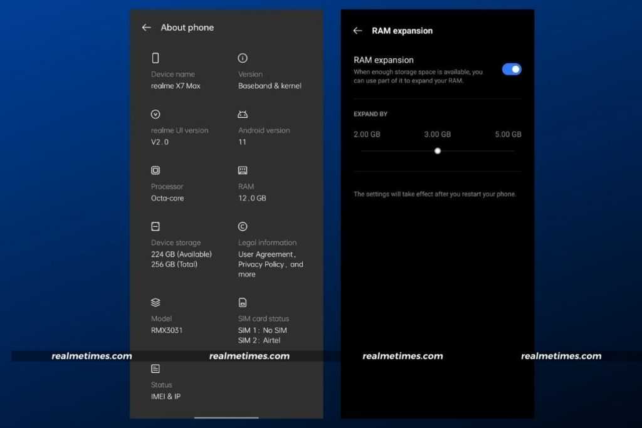Tap the Processor chip icon
This screenshot has height=428, width=642.
pos(155,170)
